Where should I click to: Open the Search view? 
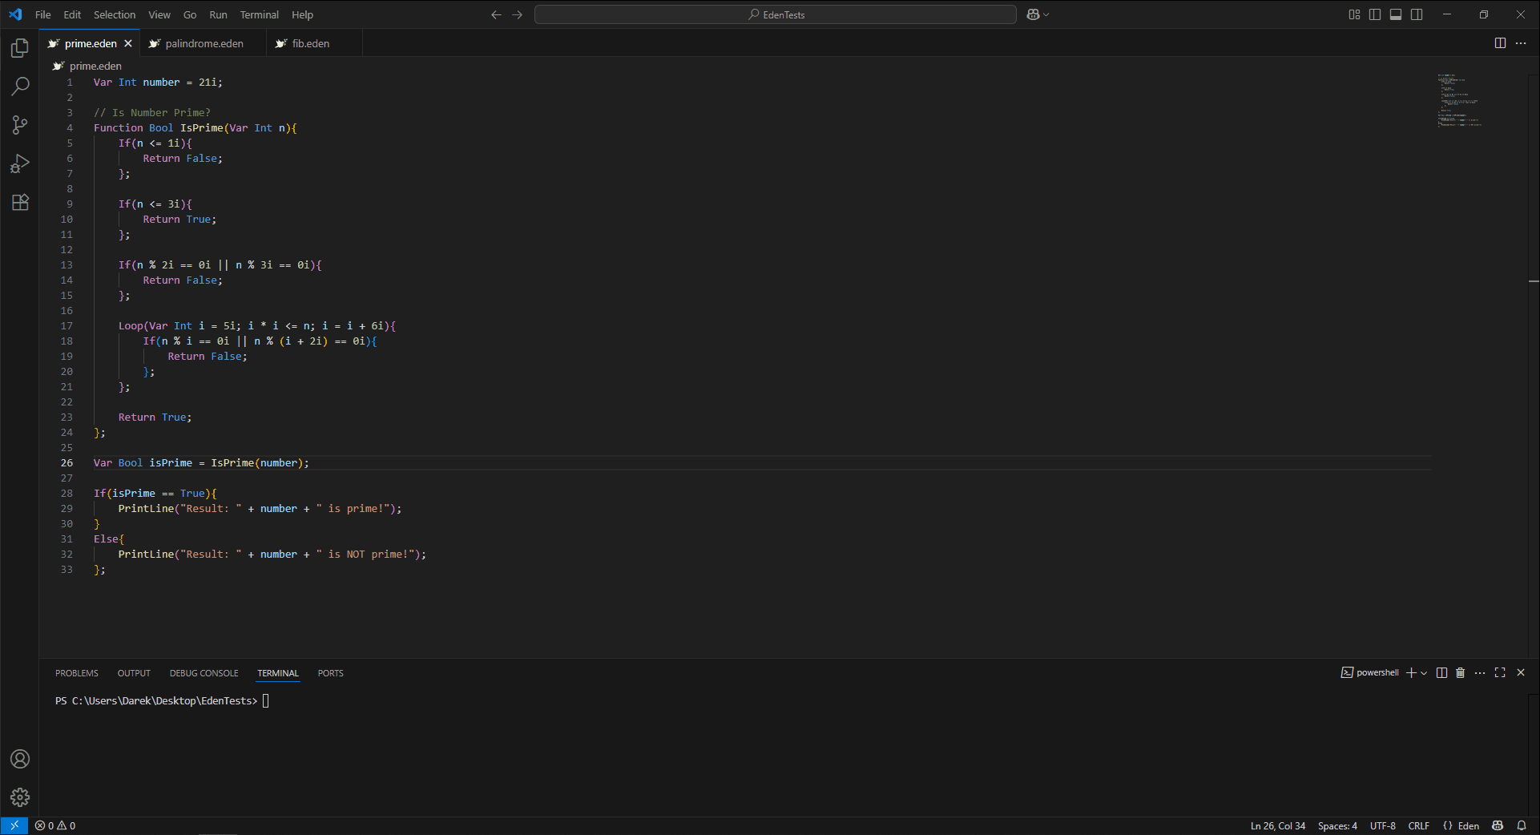coord(20,87)
